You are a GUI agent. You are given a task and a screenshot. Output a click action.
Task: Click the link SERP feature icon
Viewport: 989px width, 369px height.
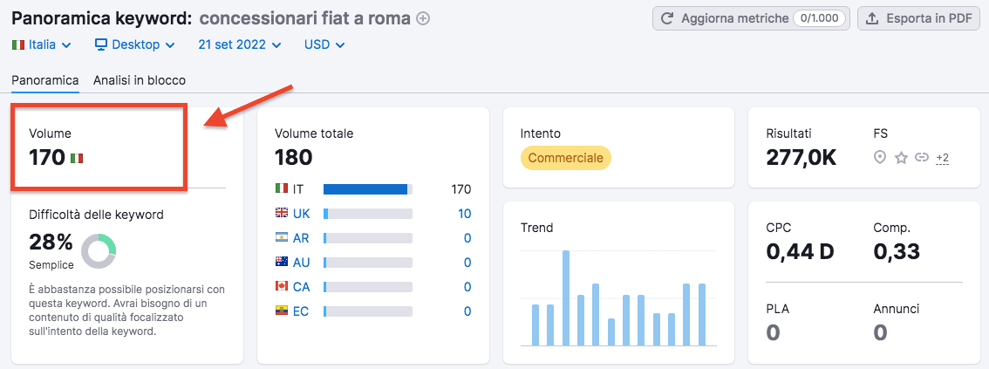tap(921, 158)
